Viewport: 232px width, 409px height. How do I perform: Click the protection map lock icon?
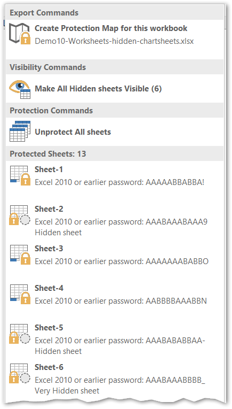pyautogui.click(x=20, y=34)
